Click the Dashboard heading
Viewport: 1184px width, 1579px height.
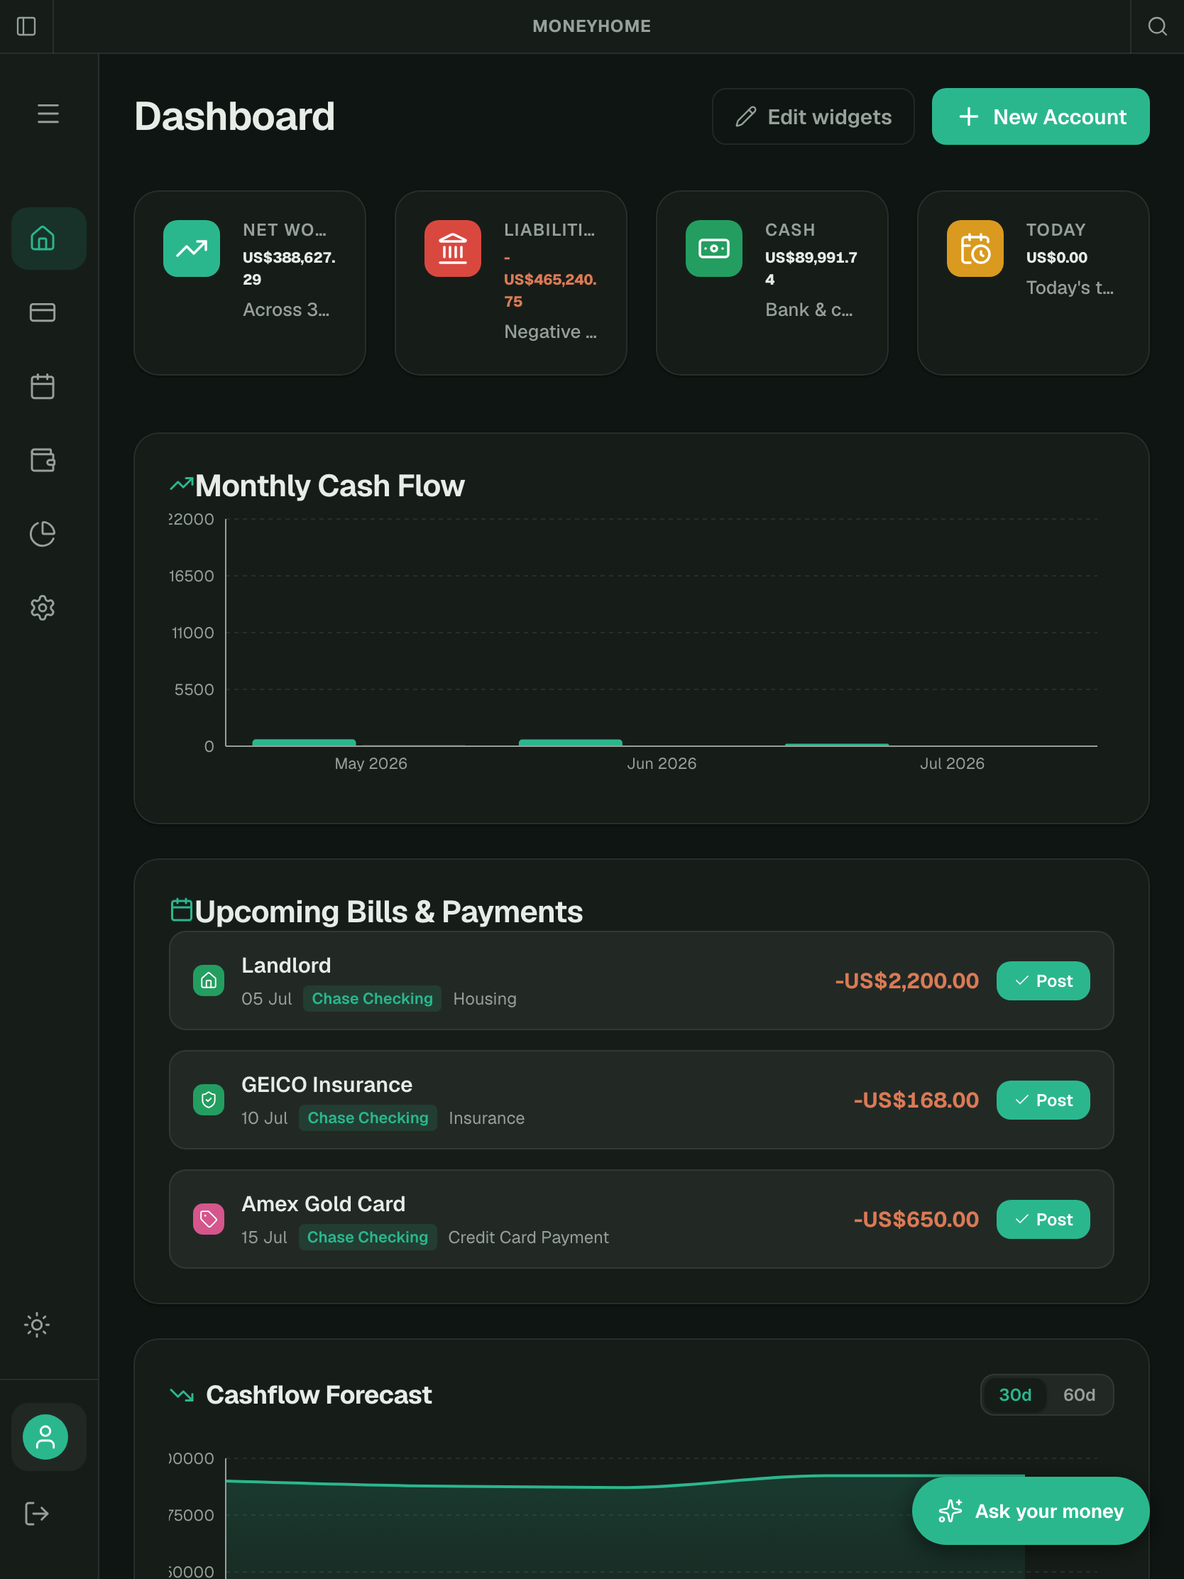pyautogui.click(x=235, y=116)
